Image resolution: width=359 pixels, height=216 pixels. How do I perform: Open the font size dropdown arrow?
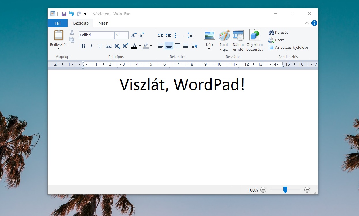click(126, 35)
